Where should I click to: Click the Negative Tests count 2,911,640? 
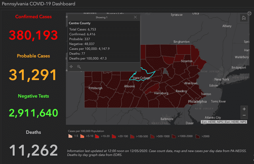(33, 113)
